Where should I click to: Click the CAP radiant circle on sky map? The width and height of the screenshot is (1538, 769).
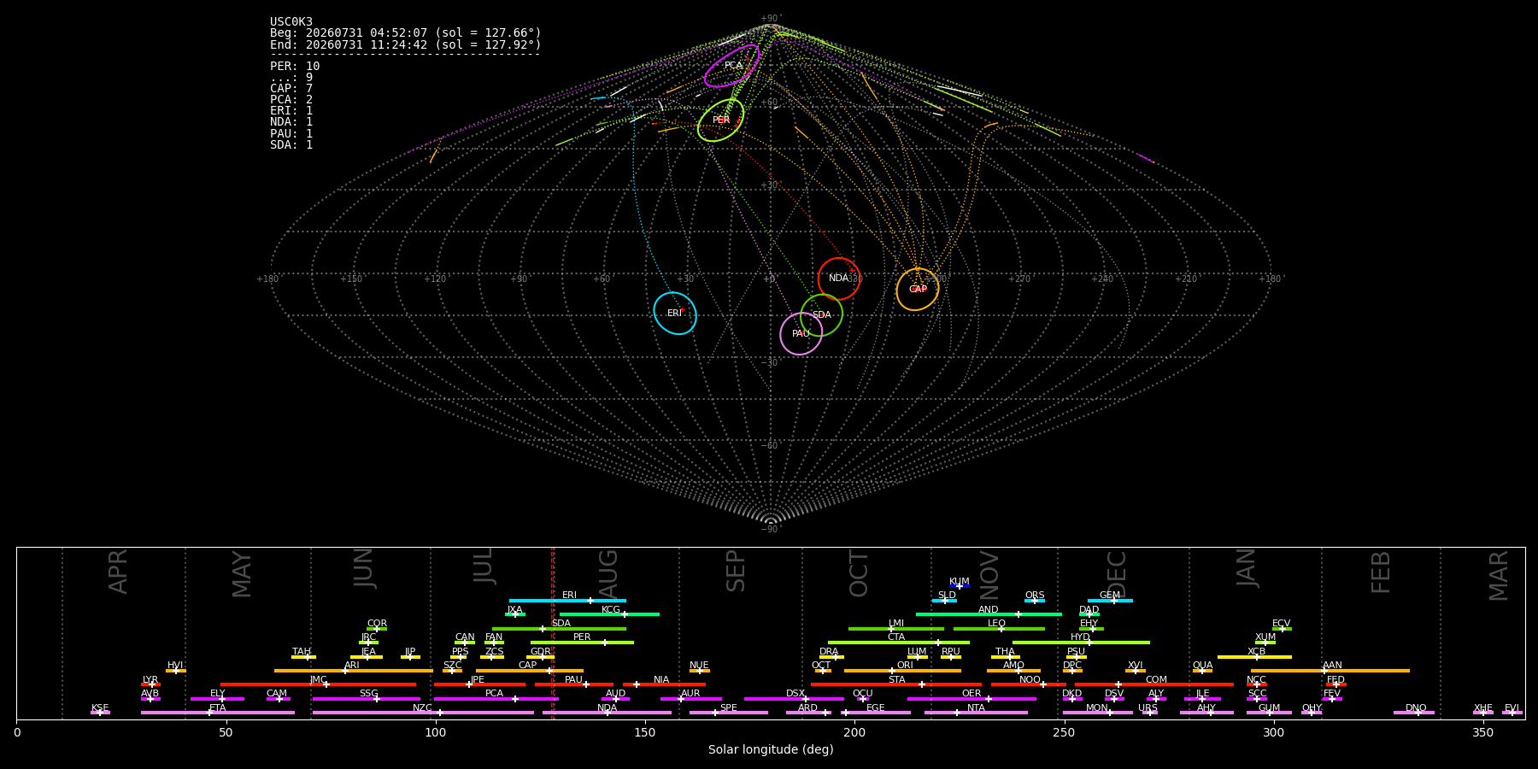(918, 290)
